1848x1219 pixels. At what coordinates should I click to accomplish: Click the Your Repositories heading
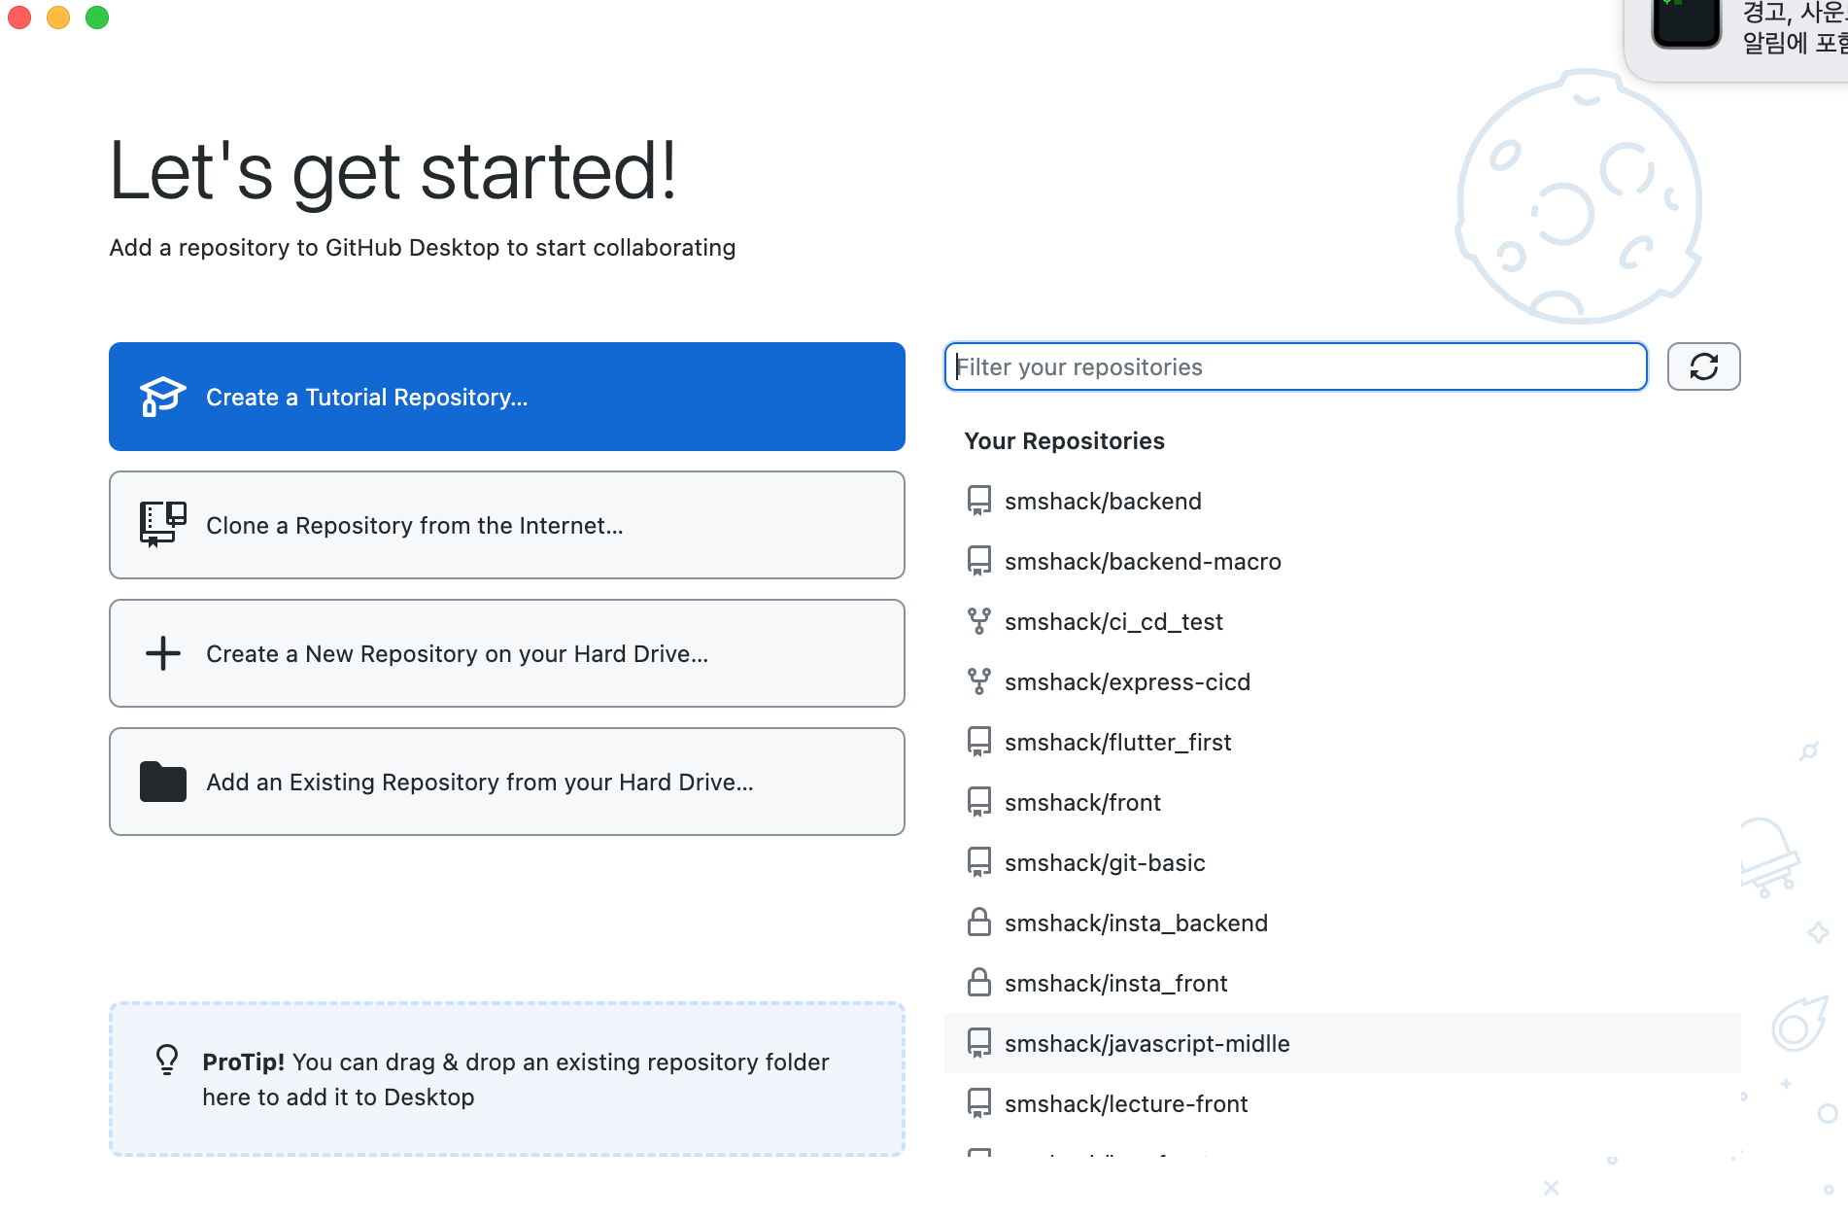[1064, 441]
